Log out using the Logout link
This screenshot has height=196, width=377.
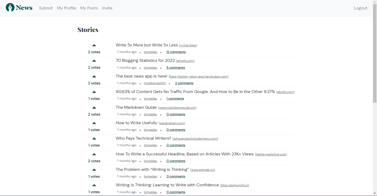[x=360, y=8]
